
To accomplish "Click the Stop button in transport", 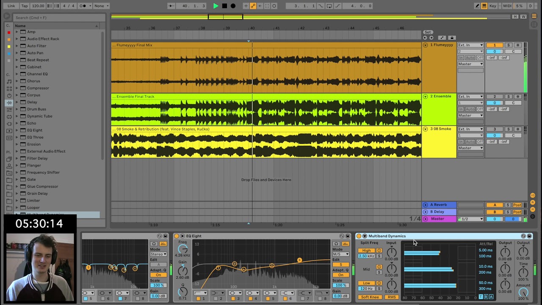I will (x=224, y=6).
